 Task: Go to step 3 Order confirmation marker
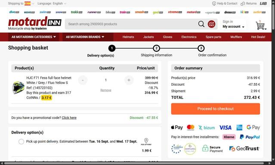201,48
